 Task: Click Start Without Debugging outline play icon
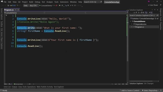tap(54, 5)
